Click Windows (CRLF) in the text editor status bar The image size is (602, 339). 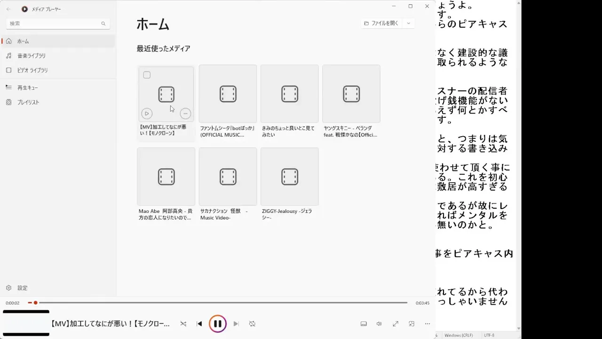pyautogui.click(x=459, y=335)
